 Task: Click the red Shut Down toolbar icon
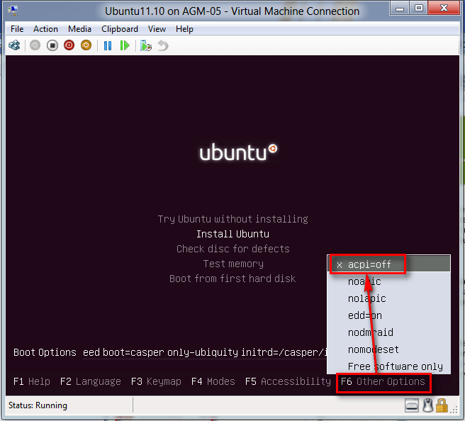coord(69,45)
